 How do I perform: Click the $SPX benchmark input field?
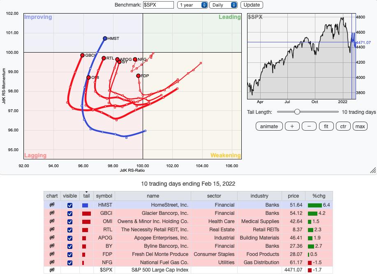158,5
